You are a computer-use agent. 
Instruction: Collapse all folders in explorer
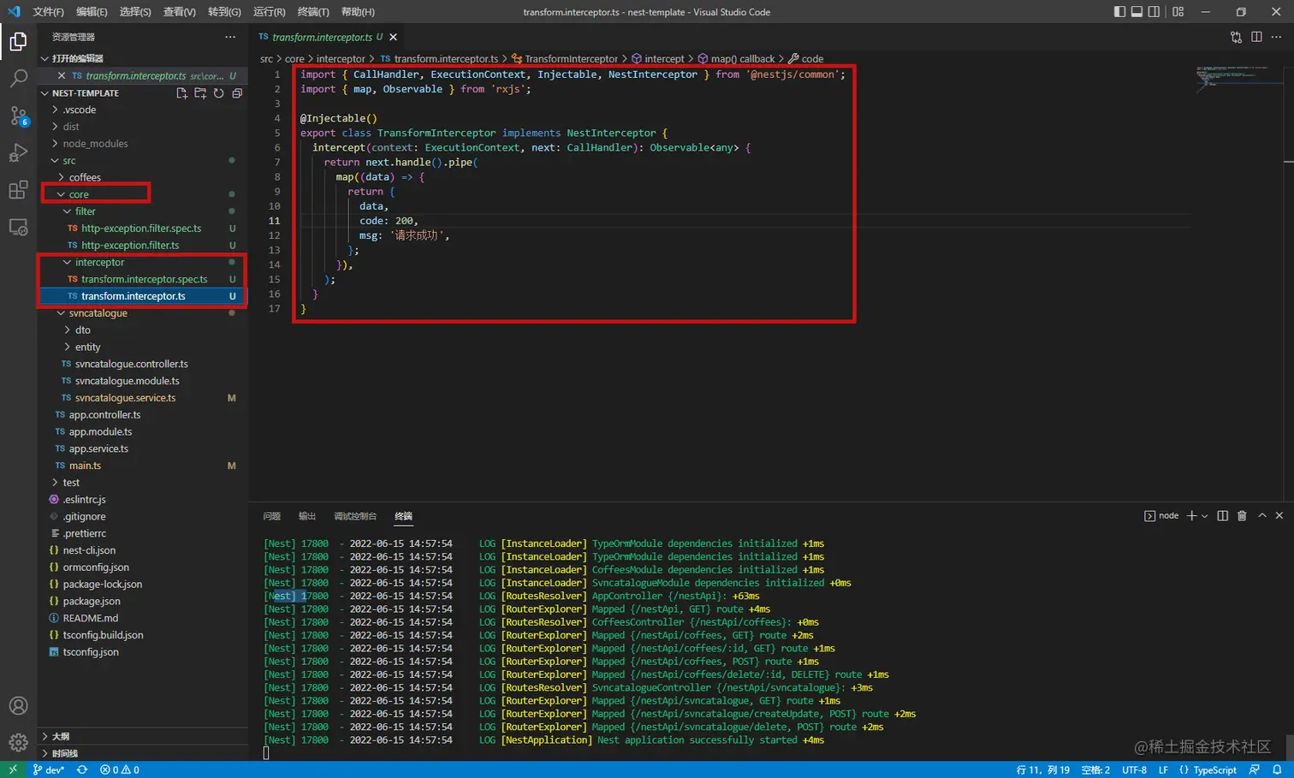(237, 93)
